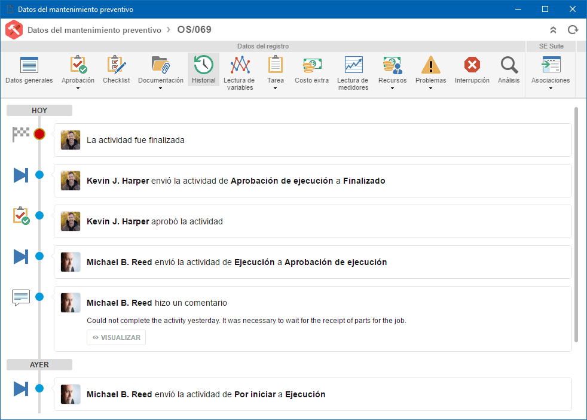Click Michael B. Reed avatar in comment entry
This screenshot has height=420, width=587.
[71, 303]
